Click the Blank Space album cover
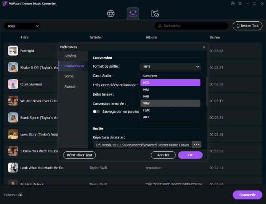 [13, 118]
